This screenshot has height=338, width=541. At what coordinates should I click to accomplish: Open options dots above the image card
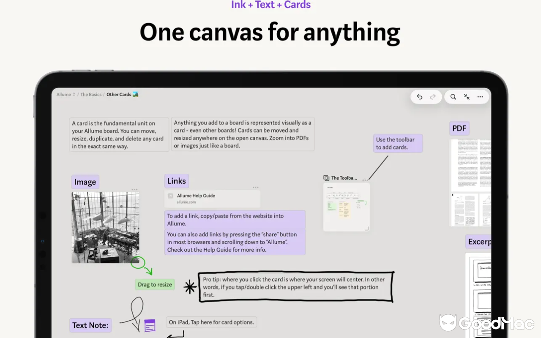tap(134, 190)
